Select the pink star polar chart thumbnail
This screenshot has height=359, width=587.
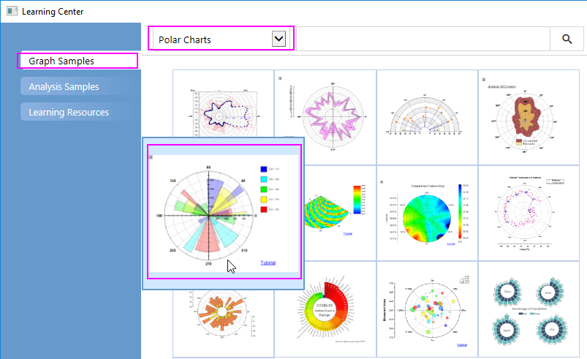tap(325, 117)
